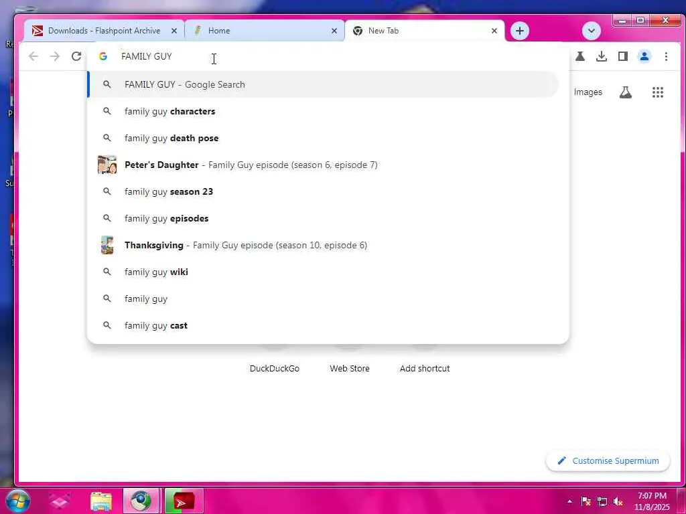Viewport: 686px width, 514px height.
Task: Show hidden tray icons arrow
Action: coord(569,502)
